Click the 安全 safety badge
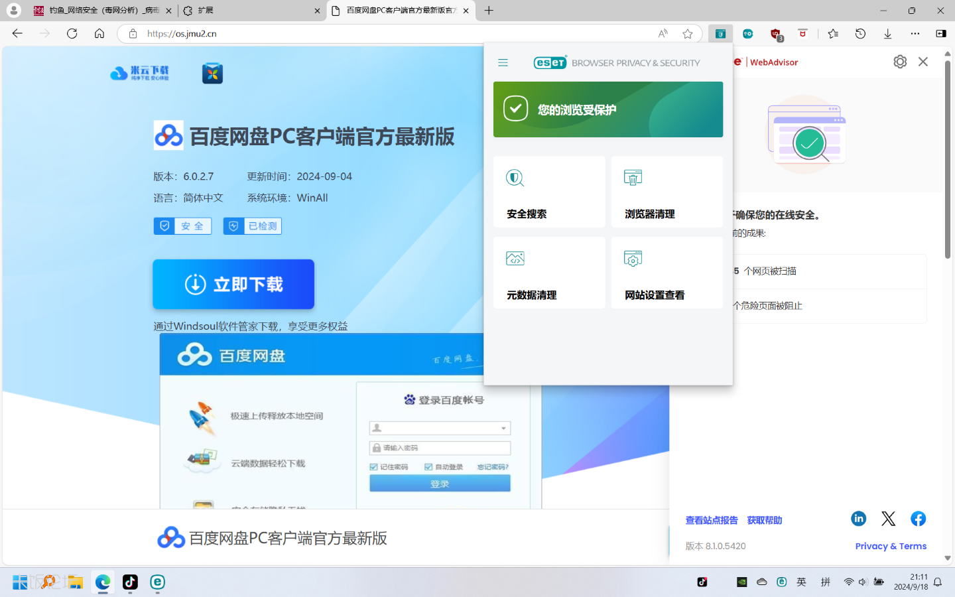The width and height of the screenshot is (955, 597). [x=182, y=226]
